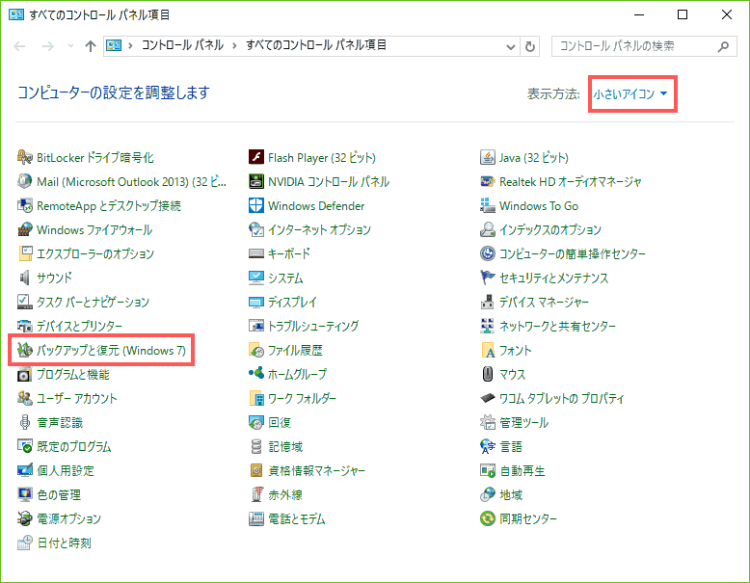Click the キーボード icon
This screenshot has height=583, width=750.
[256, 253]
